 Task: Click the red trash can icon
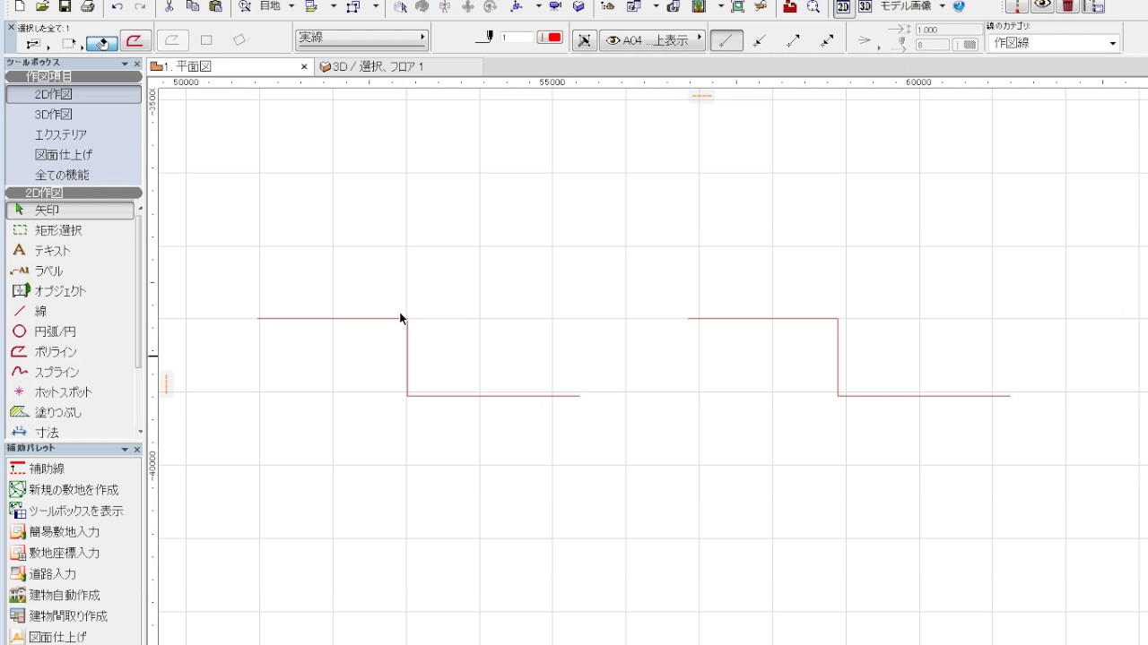click(1067, 6)
